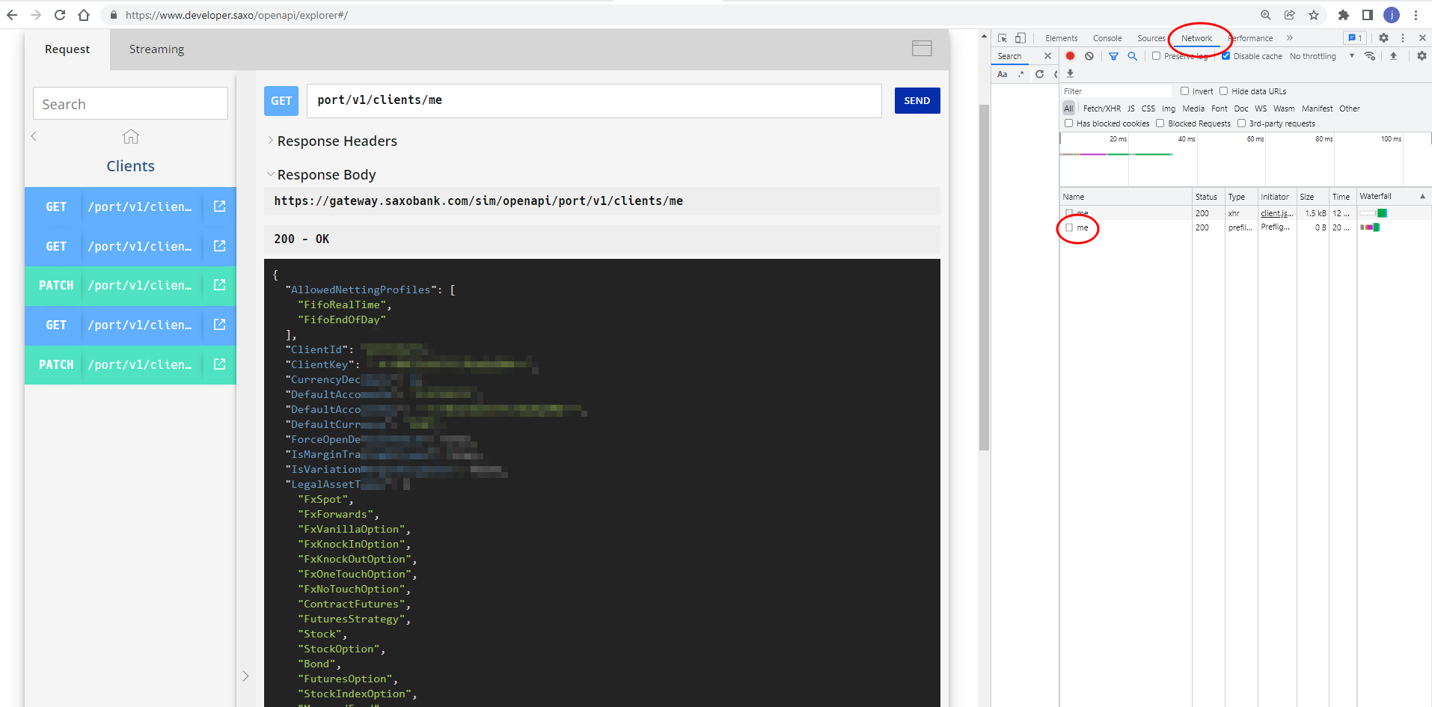Screen dimensions: 1432x707
Task: Toggle the network filter funnel icon
Action: (1113, 56)
